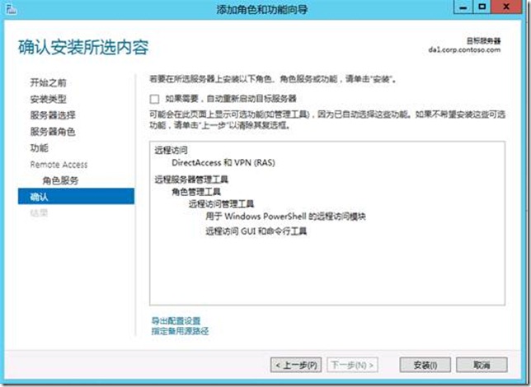Select 安装类型 in the wizard steps
The width and height of the screenshot is (531, 387).
point(48,99)
